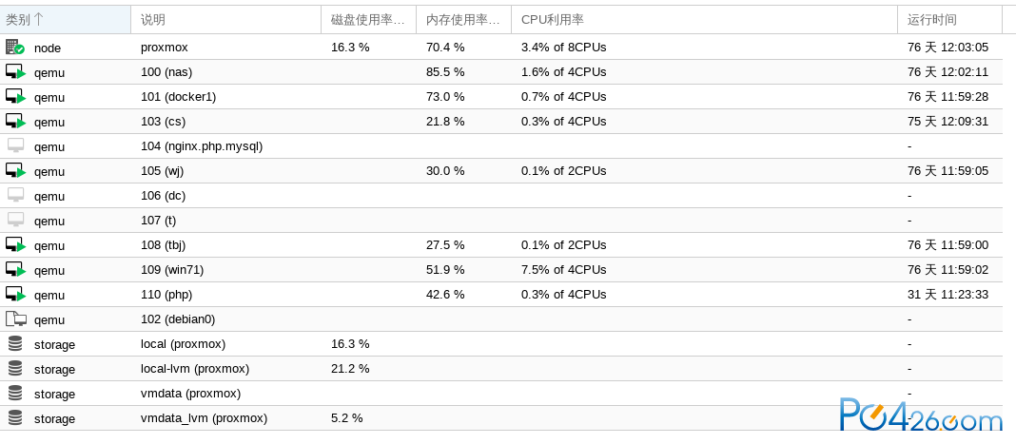The height and width of the screenshot is (444, 1016).
Task: Click the running VM icon for 109 (win71)
Action: pyautogui.click(x=15, y=269)
